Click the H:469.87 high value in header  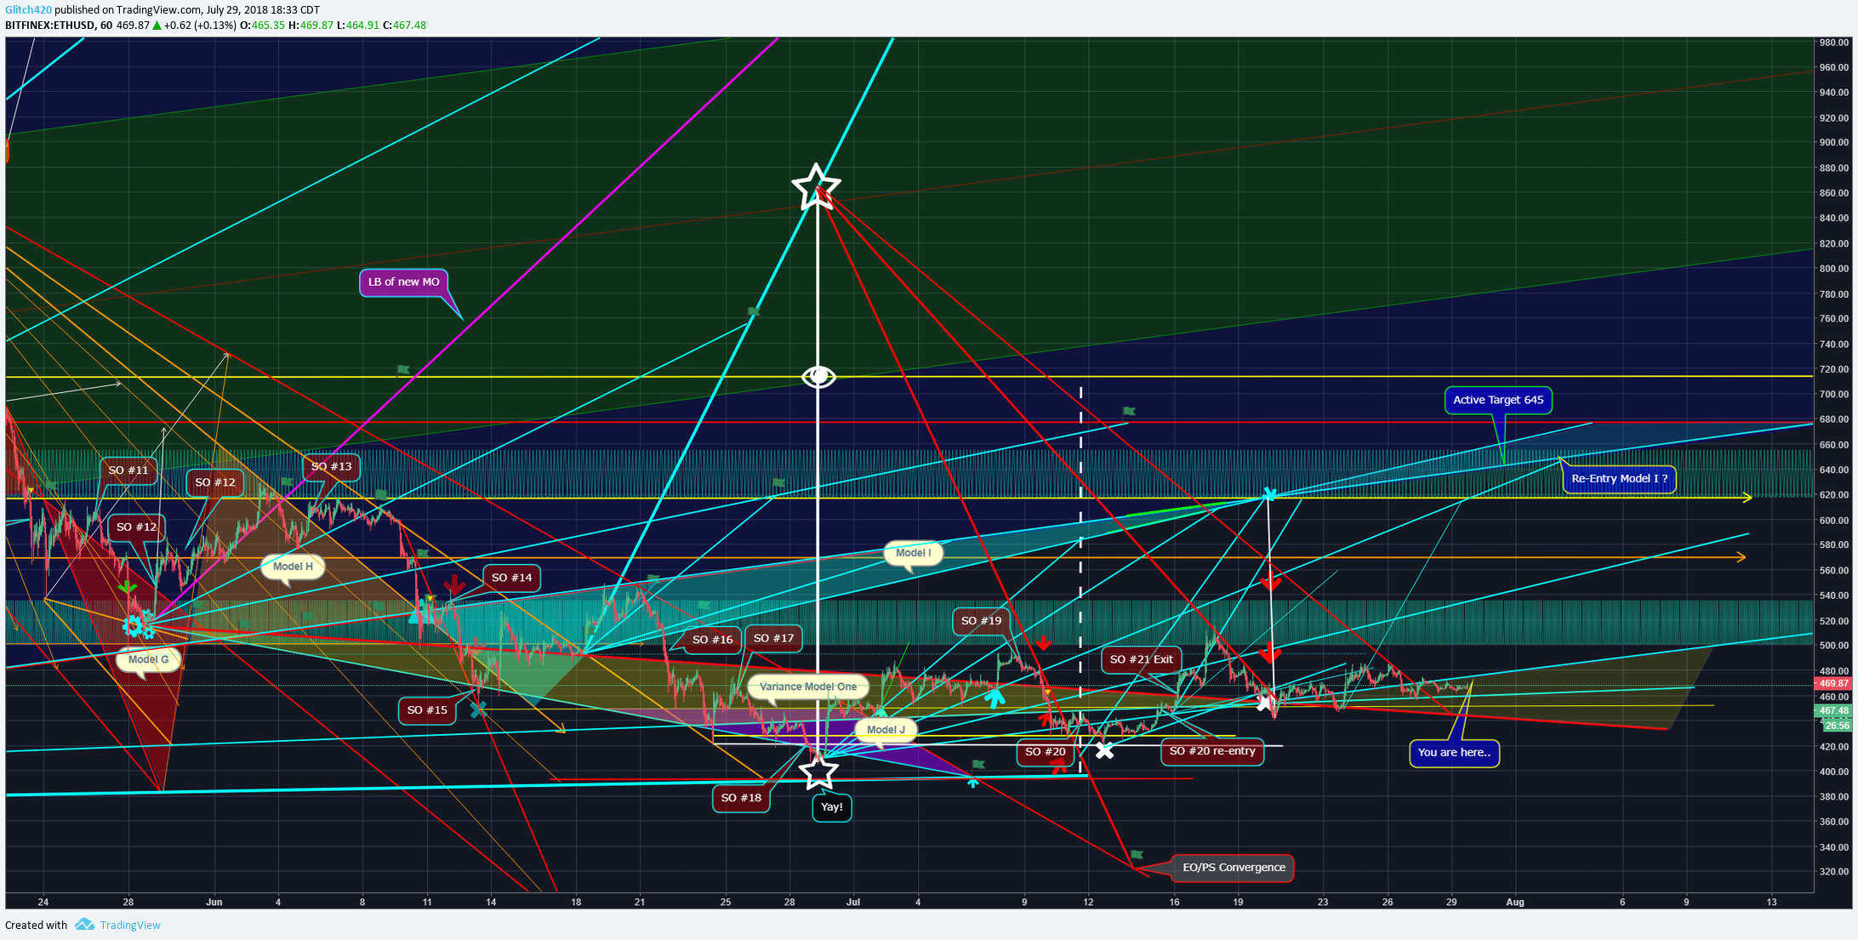pos(311,26)
